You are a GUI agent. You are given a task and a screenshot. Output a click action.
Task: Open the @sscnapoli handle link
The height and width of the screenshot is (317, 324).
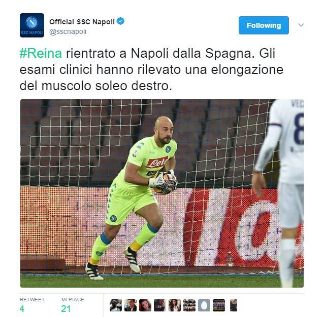[68, 32]
